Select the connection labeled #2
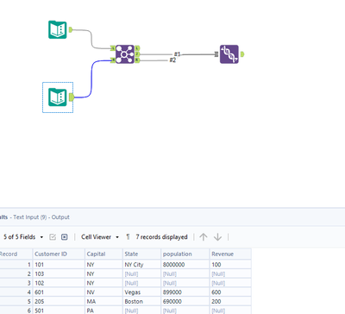 point(172,60)
